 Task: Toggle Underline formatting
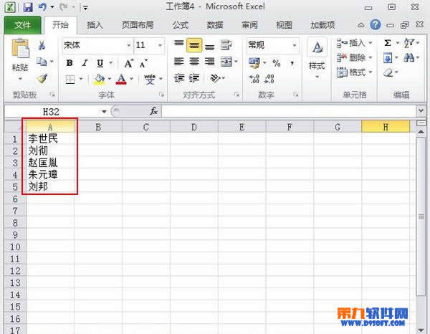100,63
